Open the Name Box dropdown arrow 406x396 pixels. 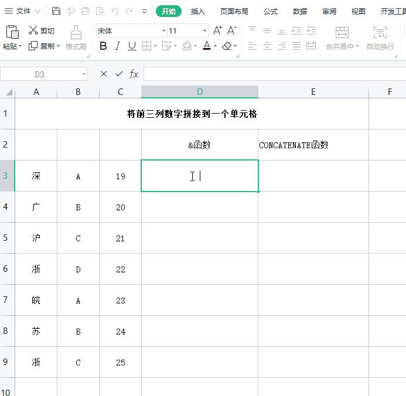point(84,74)
